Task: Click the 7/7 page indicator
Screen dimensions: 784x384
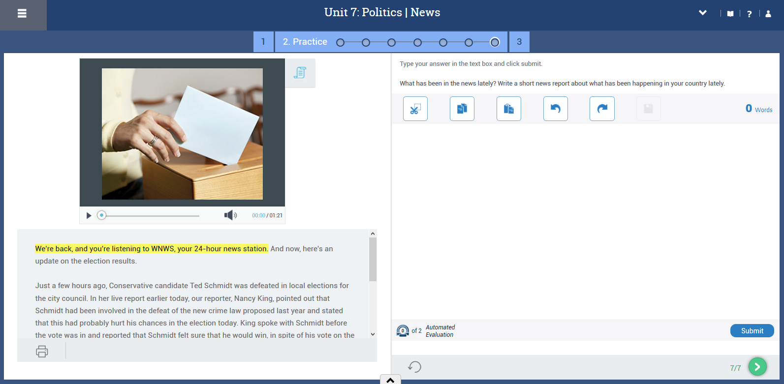Action: (x=735, y=368)
